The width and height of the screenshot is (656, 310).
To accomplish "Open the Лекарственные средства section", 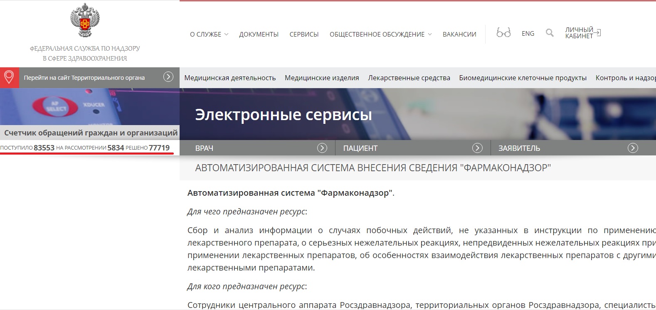I will [x=409, y=78].
